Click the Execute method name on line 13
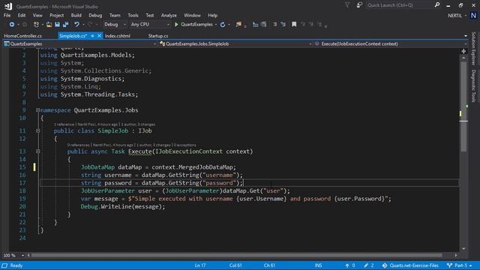Image resolution: width=480 pixels, height=270 pixels. [x=140, y=151]
